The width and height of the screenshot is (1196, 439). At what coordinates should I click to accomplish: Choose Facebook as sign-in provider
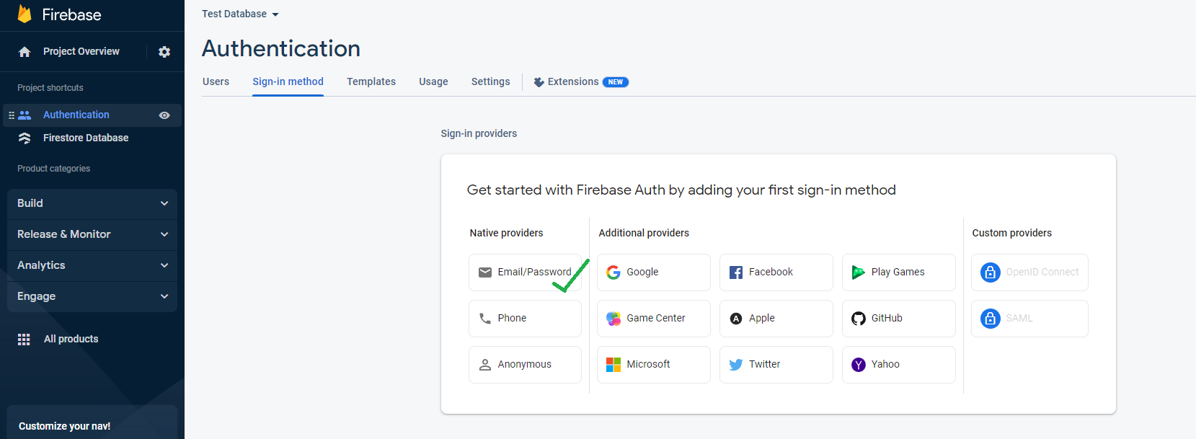(x=776, y=272)
